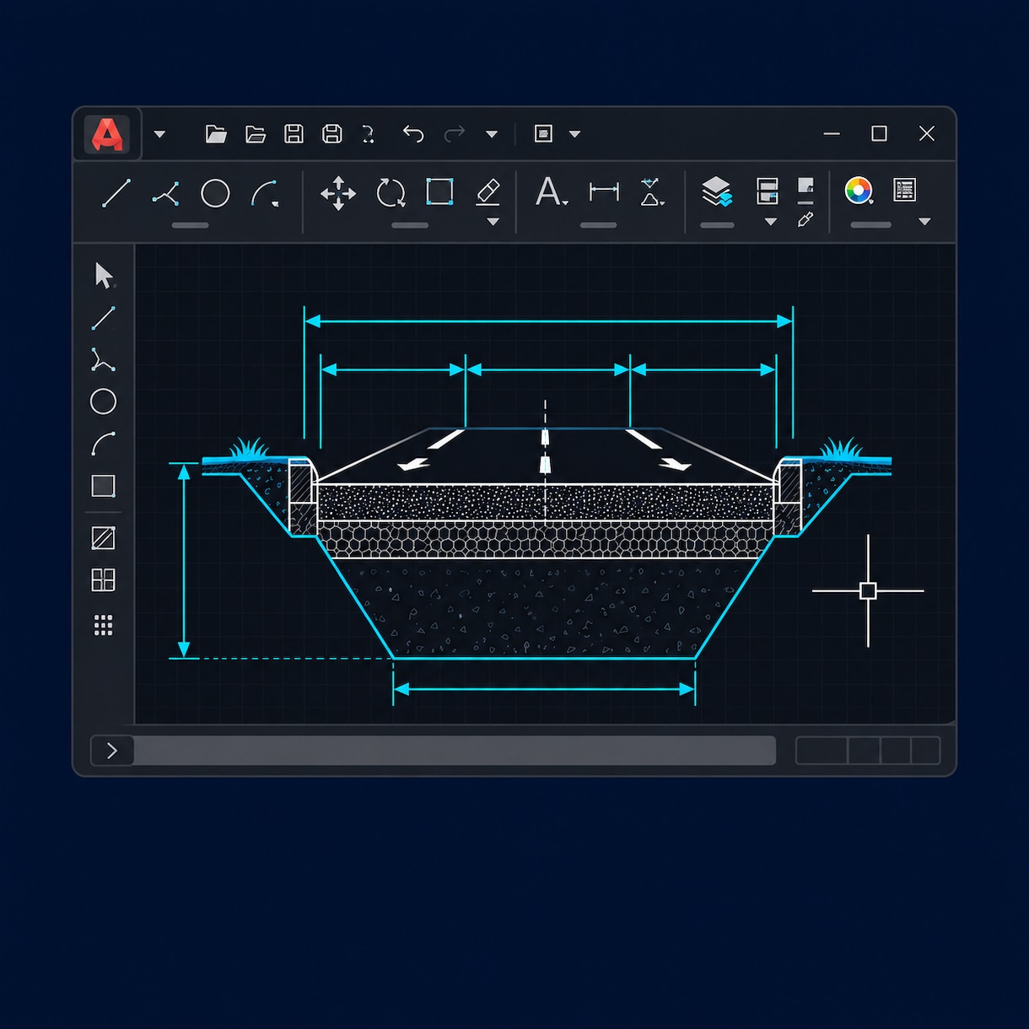Pick the Eraser tool
Image resolution: width=1029 pixels, height=1029 pixels.
(x=488, y=191)
